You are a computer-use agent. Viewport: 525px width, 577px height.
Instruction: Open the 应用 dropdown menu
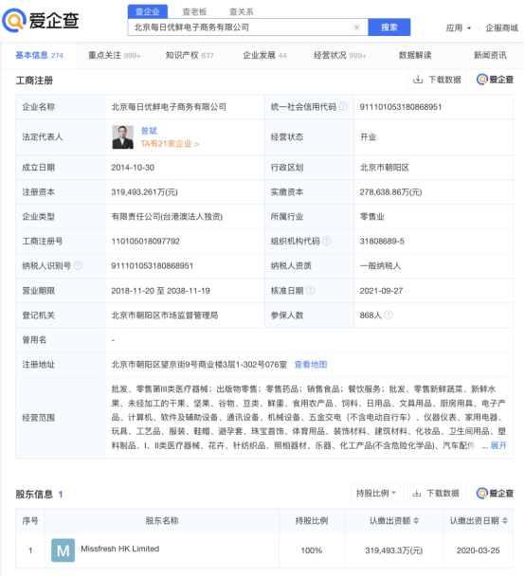click(459, 28)
